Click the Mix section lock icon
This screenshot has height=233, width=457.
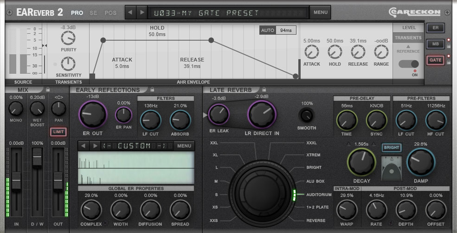48,89
